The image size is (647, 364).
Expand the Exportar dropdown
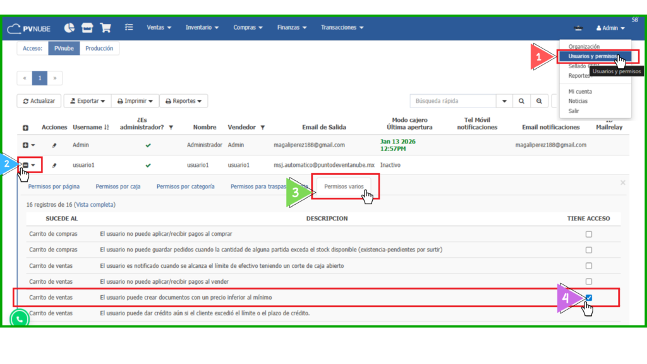(87, 101)
